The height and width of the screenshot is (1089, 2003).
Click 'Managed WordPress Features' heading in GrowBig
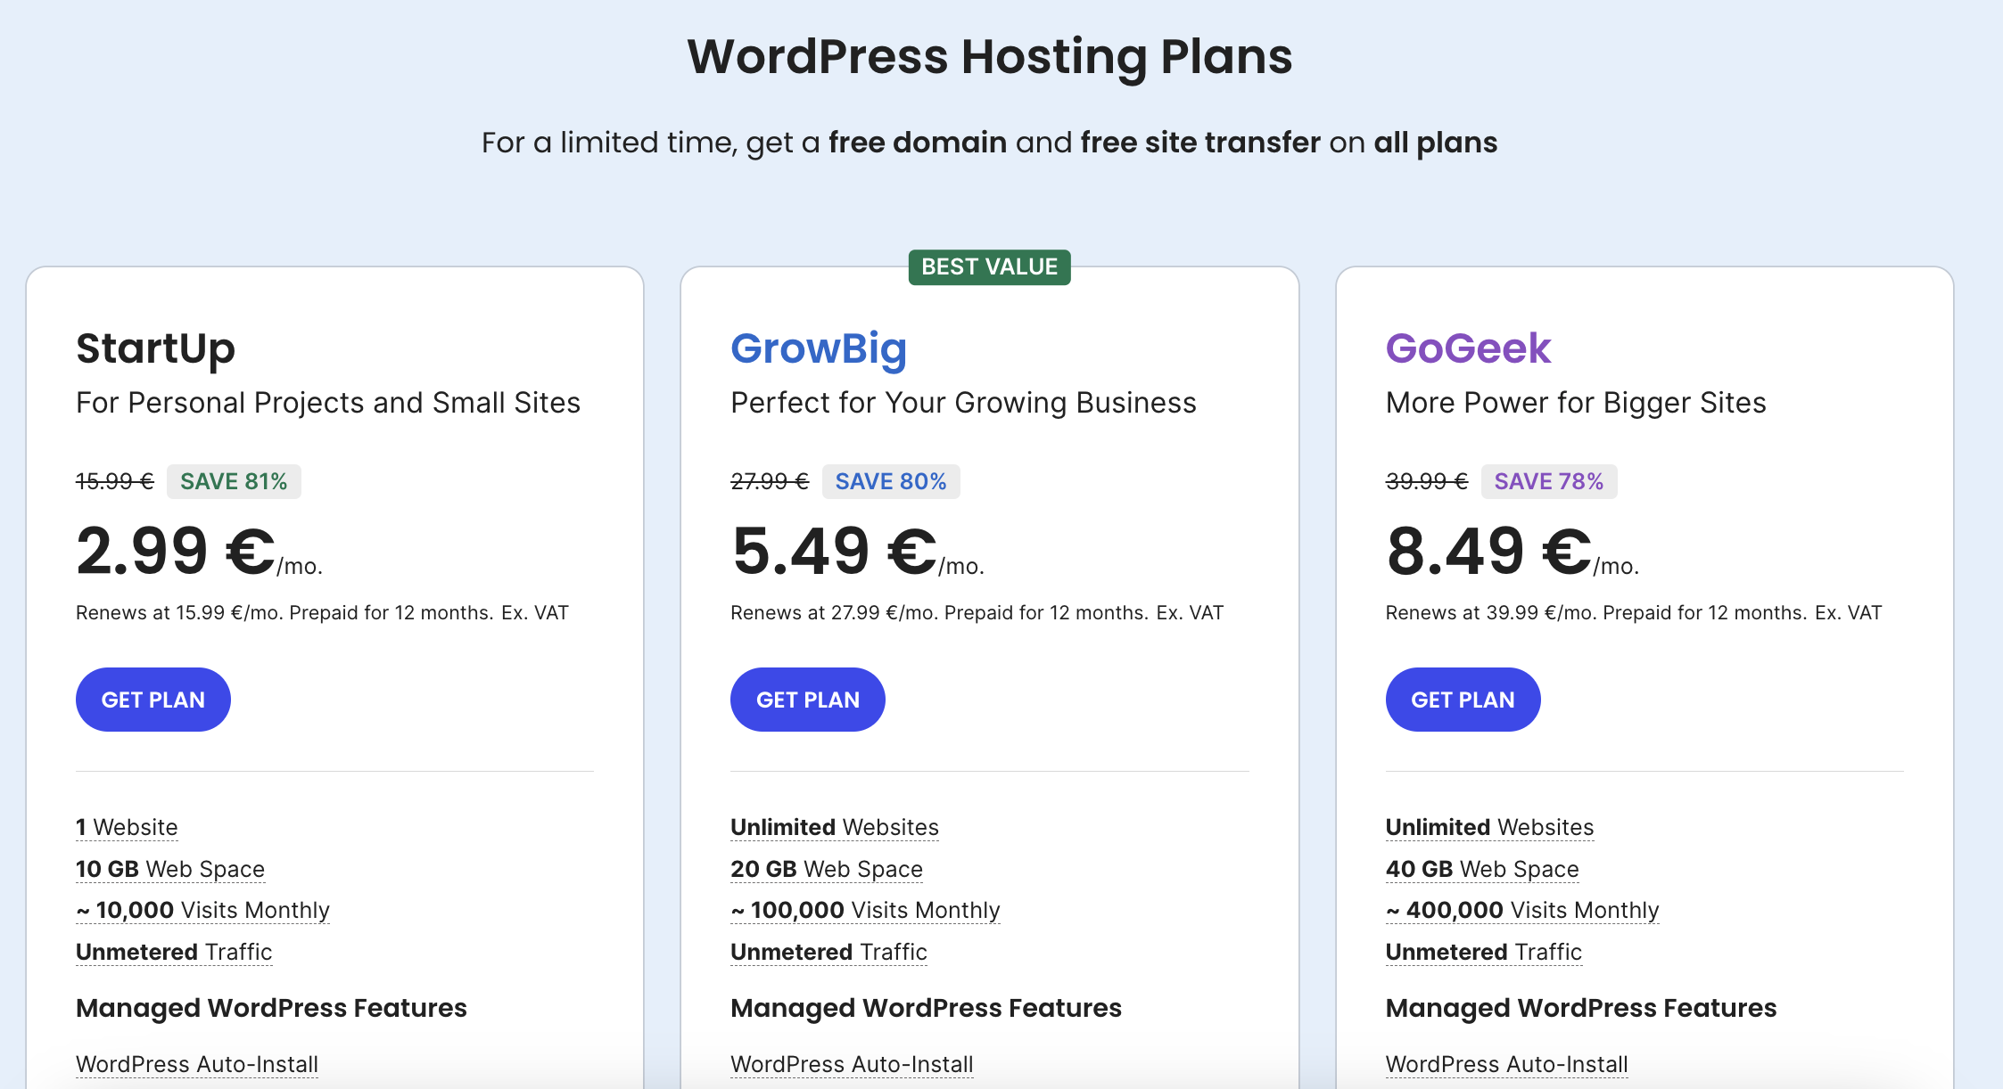(x=926, y=1008)
